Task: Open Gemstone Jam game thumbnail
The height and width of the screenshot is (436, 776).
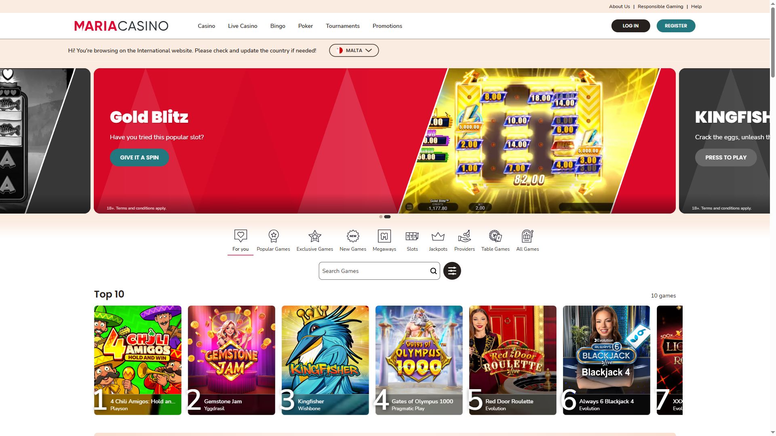Action: point(232,360)
